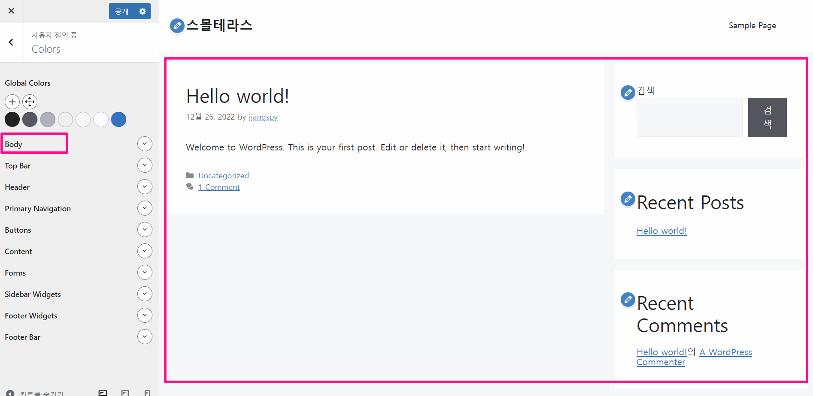Click the Global Colors heading
This screenshot has width=813, height=396.
27,83
